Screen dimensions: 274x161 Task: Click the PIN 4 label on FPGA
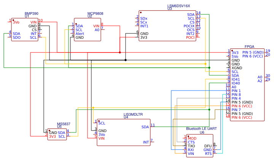tap(236, 99)
